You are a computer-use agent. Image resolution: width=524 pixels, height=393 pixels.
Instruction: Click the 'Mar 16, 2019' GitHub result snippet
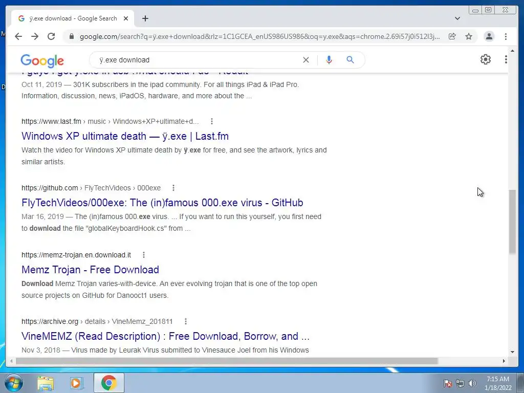[x=171, y=223]
